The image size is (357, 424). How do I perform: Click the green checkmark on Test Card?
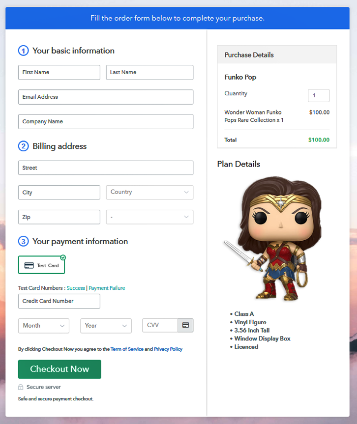pos(63,257)
